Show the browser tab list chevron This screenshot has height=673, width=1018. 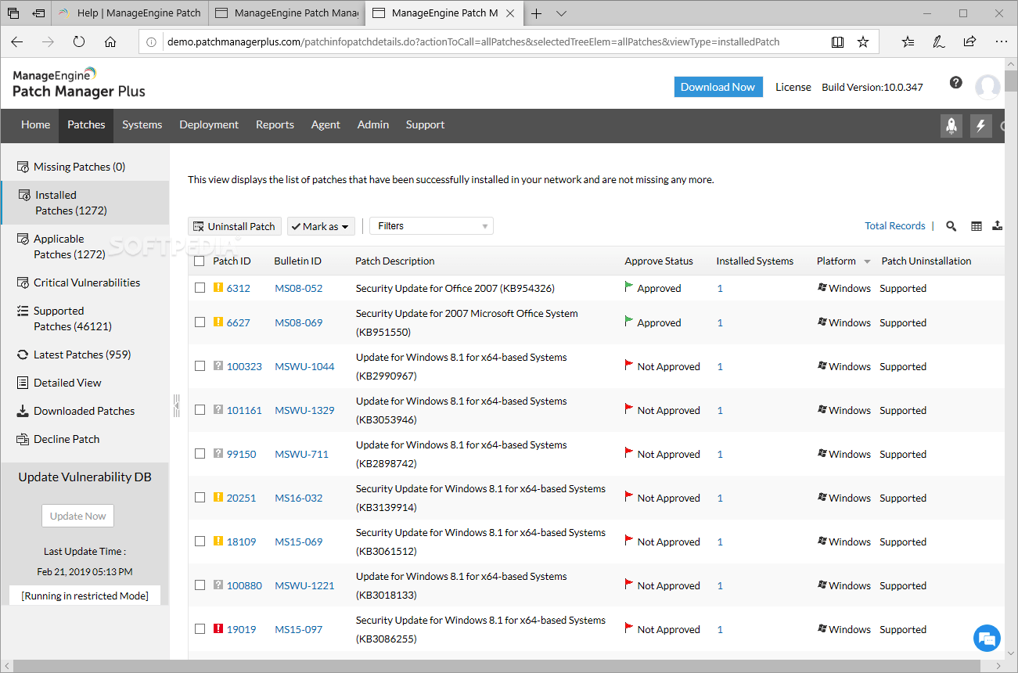[x=561, y=13]
